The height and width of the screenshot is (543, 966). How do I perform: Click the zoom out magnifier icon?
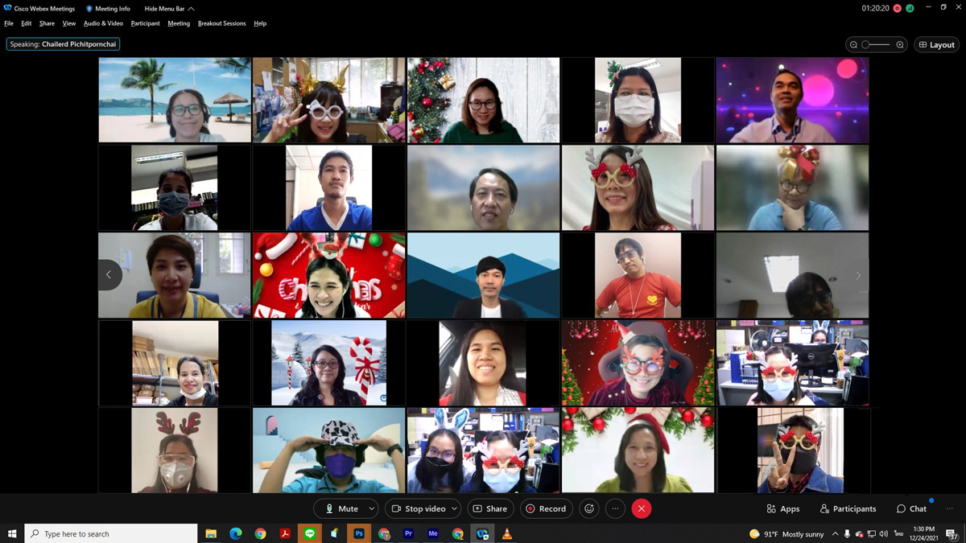853,45
